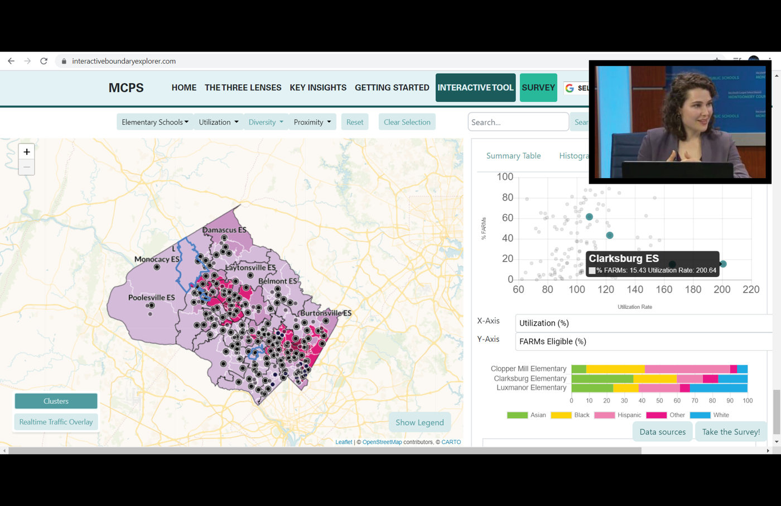Switch to the Summary Table tab

pyautogui.click(x=513, y=156)
